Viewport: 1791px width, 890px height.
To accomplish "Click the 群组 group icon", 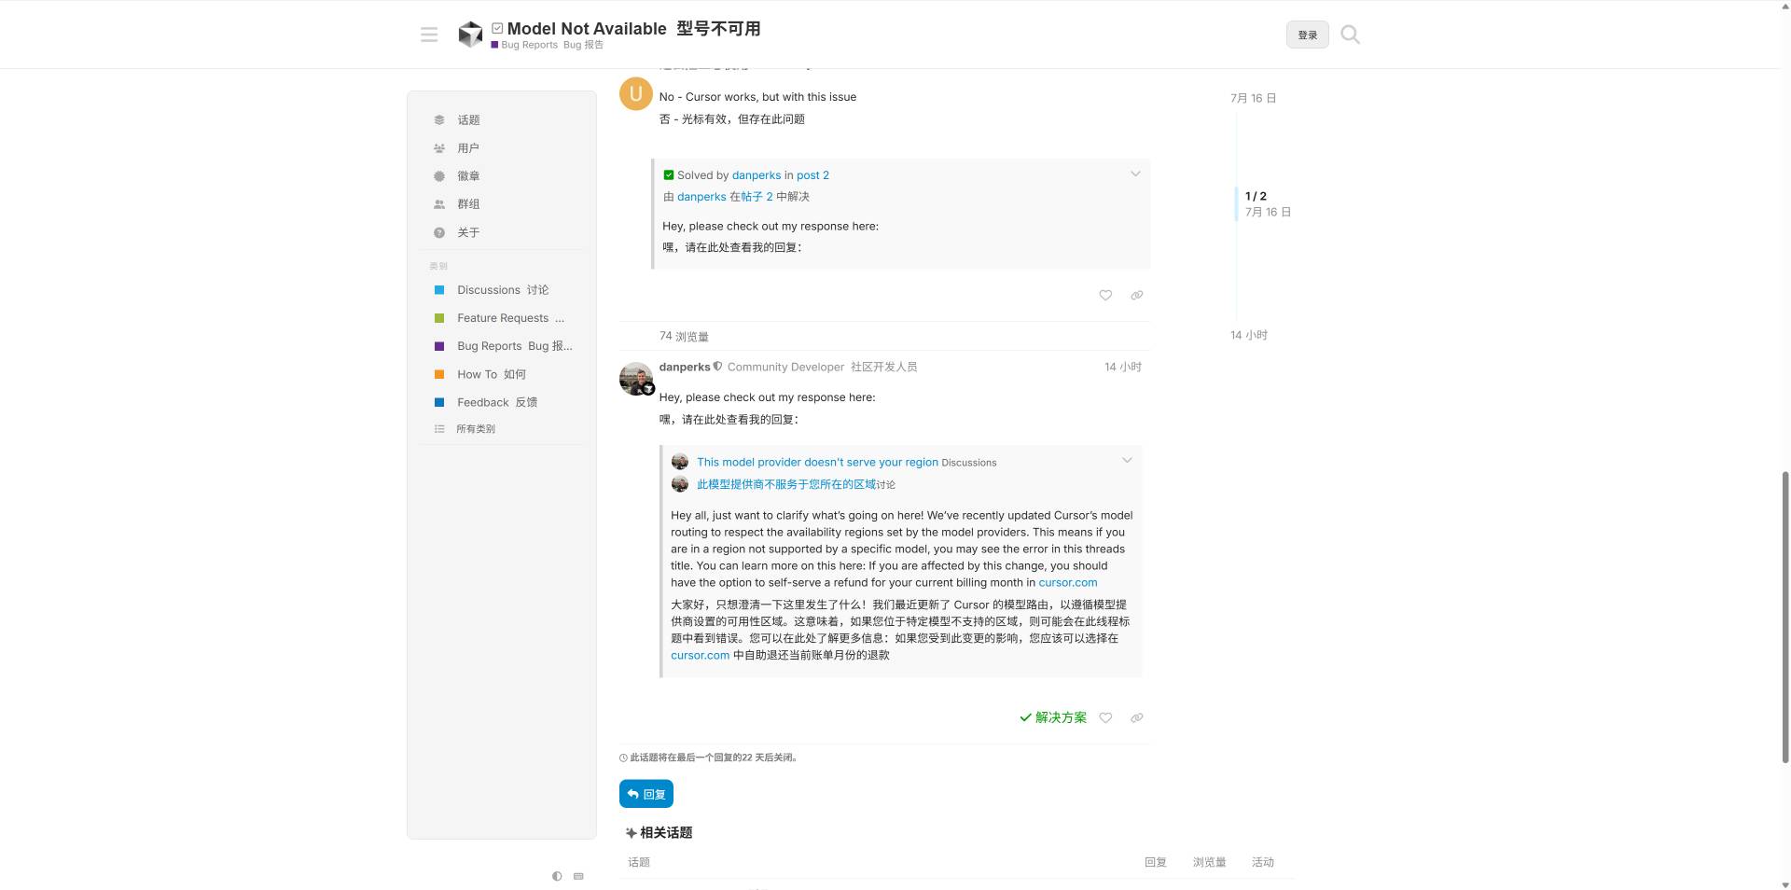I will click(439, 203).
